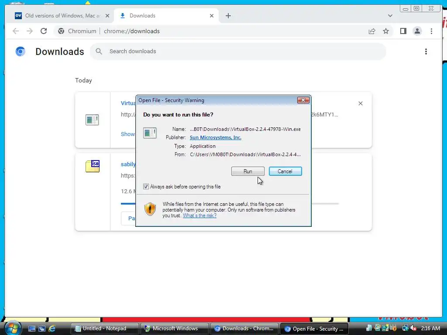Uncheck Always ask before opening this file
This screenshot has width=447, height=335.
146,187
